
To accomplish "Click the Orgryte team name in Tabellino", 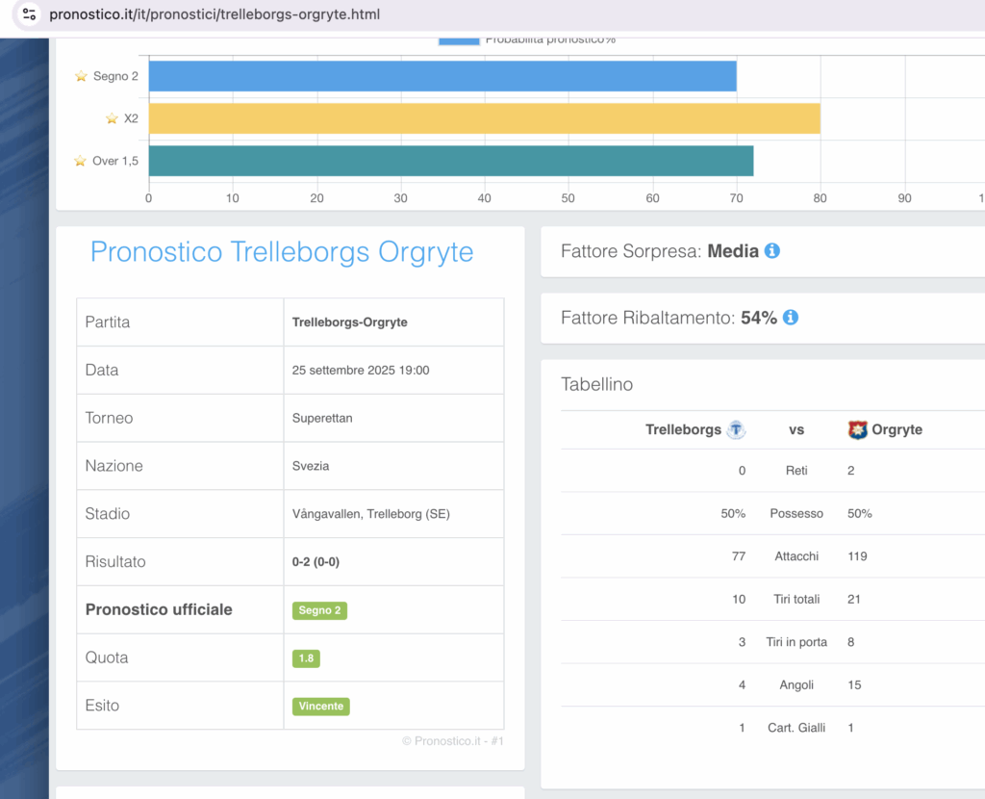I will point(897,430).
